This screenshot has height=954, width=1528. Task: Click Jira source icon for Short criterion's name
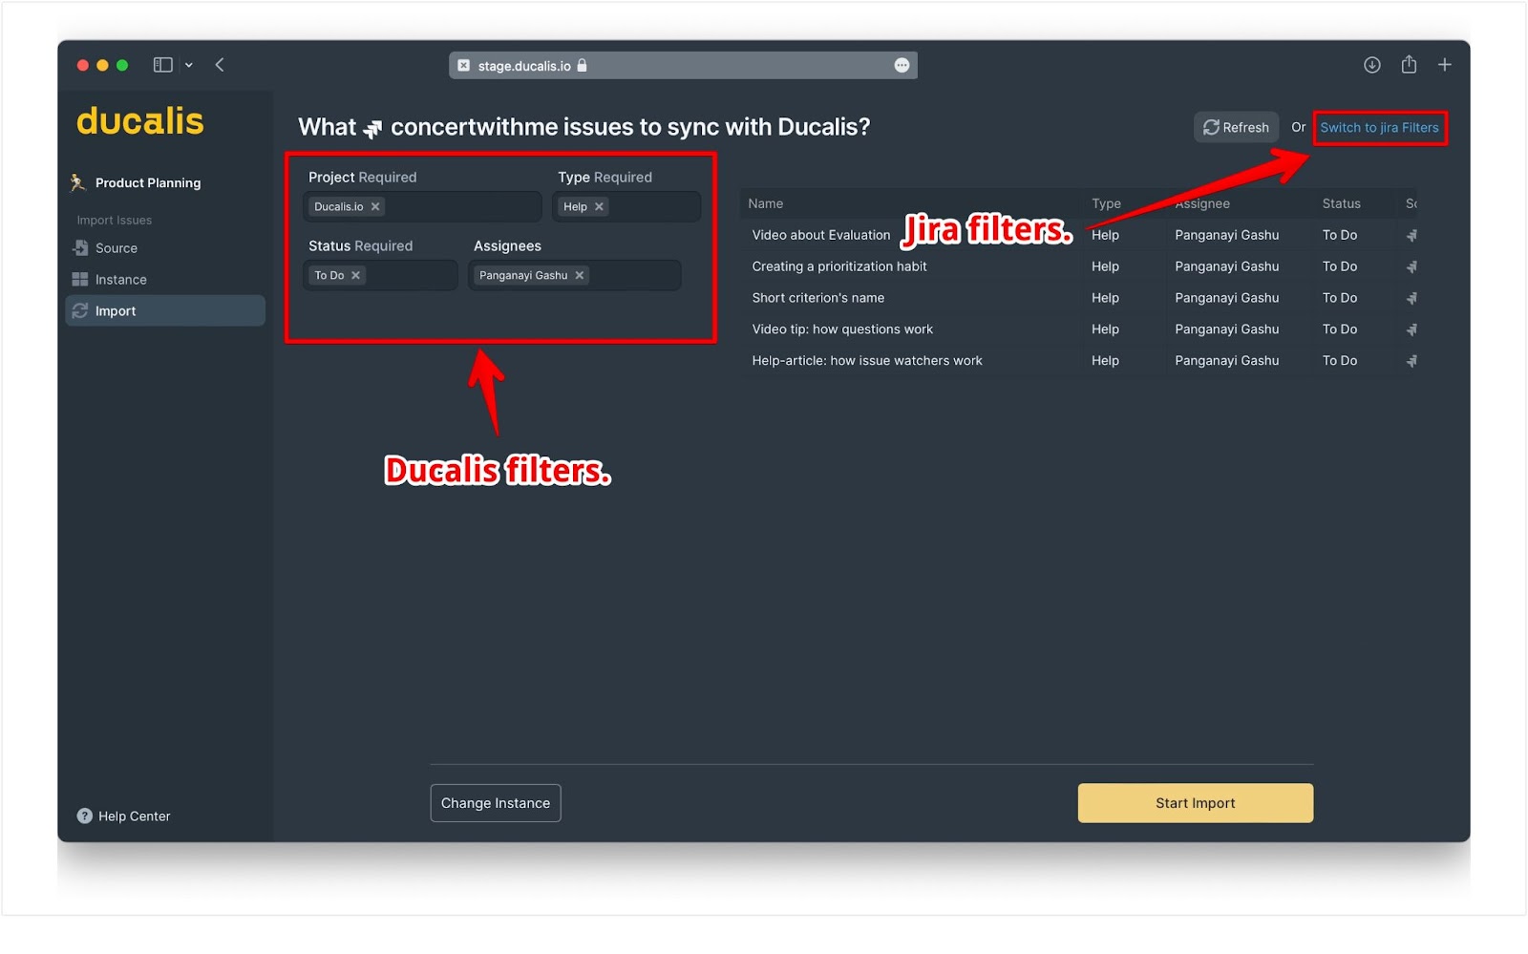(x=1411, y=298)
